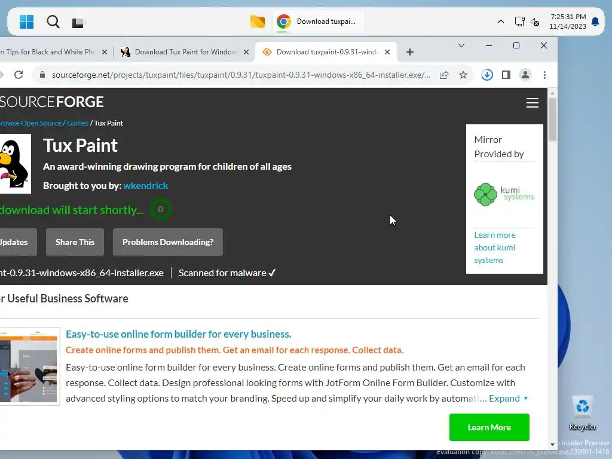Close the Download Tux Paint for Windows tab
612x459 pixels.
246,52
